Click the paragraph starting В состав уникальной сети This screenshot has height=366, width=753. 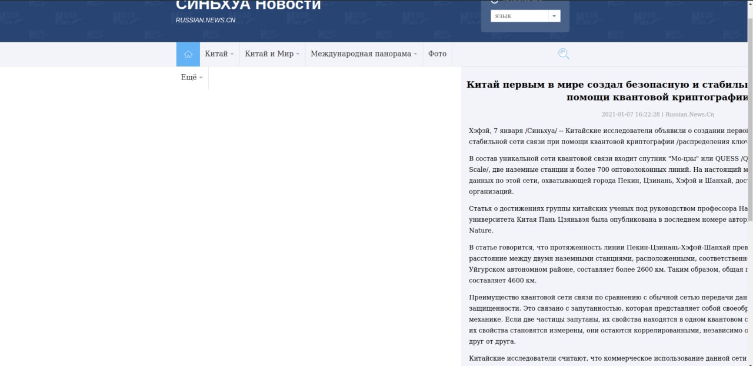[x=608, y=175]
